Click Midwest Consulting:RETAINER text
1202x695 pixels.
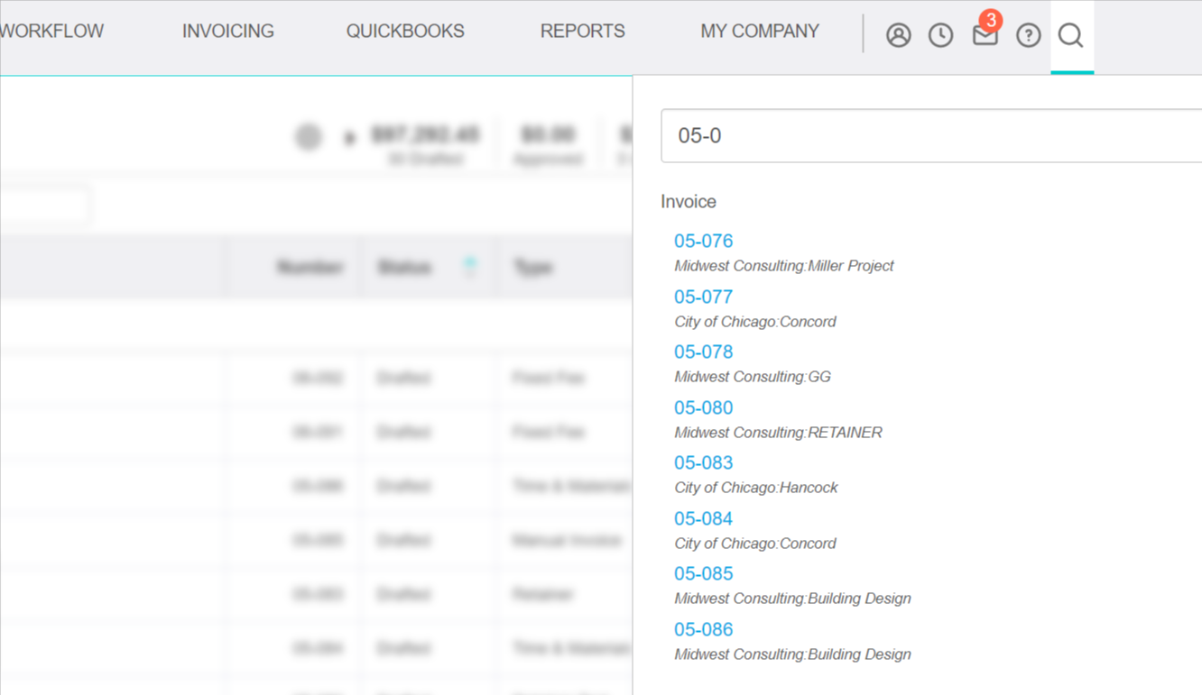point(778,433)
